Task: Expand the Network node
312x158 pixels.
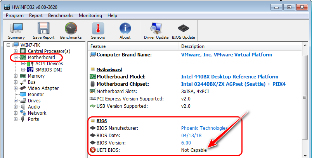Action: 16,113
